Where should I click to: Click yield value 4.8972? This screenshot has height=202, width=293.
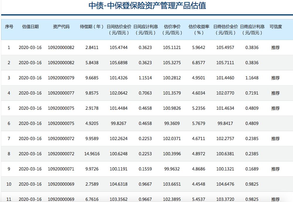click(199, 154)
